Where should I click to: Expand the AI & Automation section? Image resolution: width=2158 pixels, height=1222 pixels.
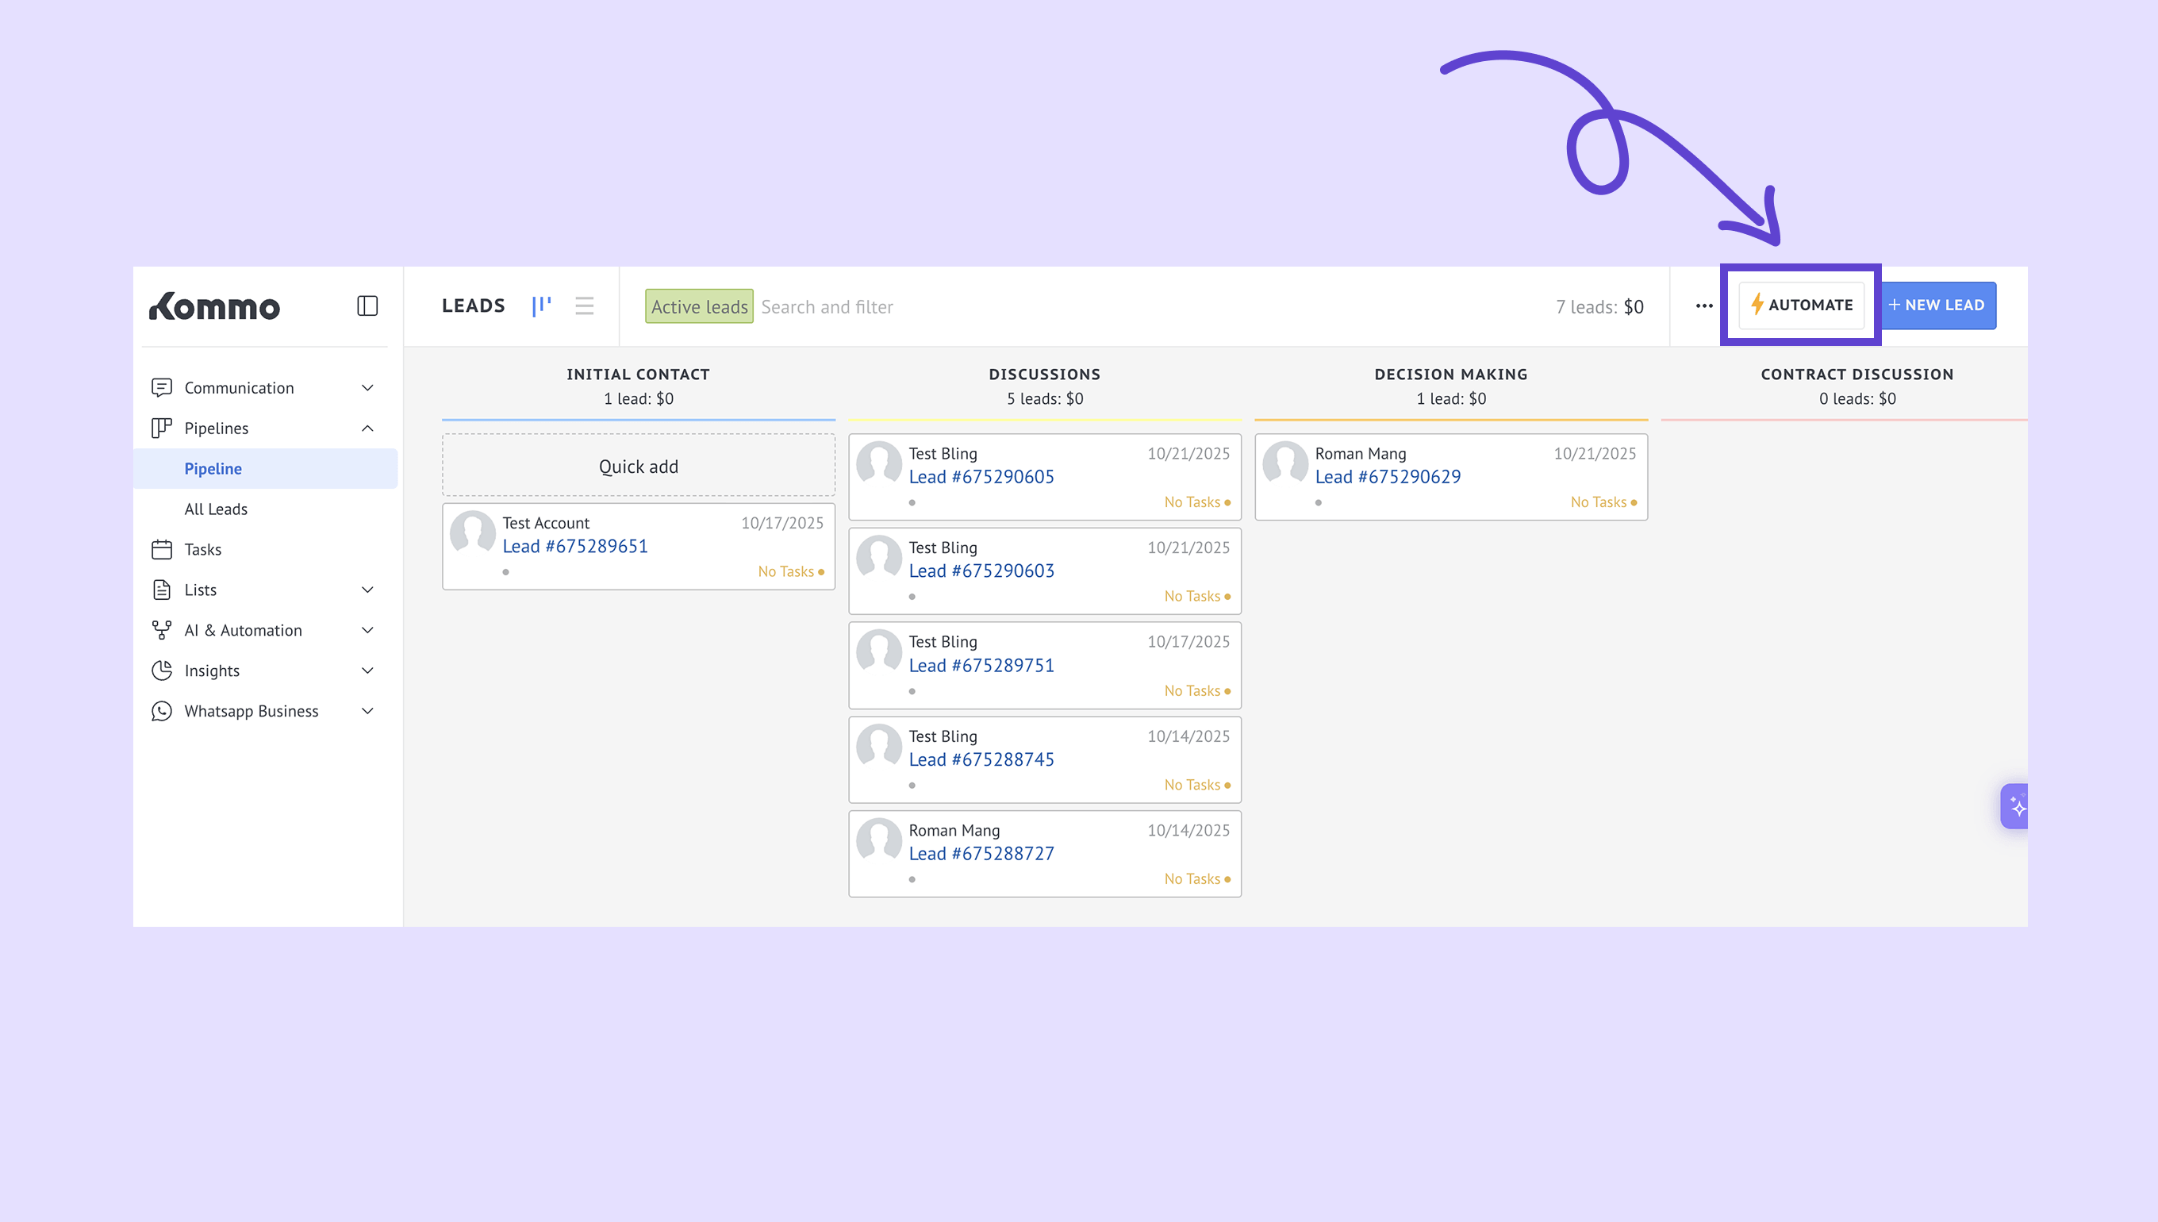[x=243, y=629]
